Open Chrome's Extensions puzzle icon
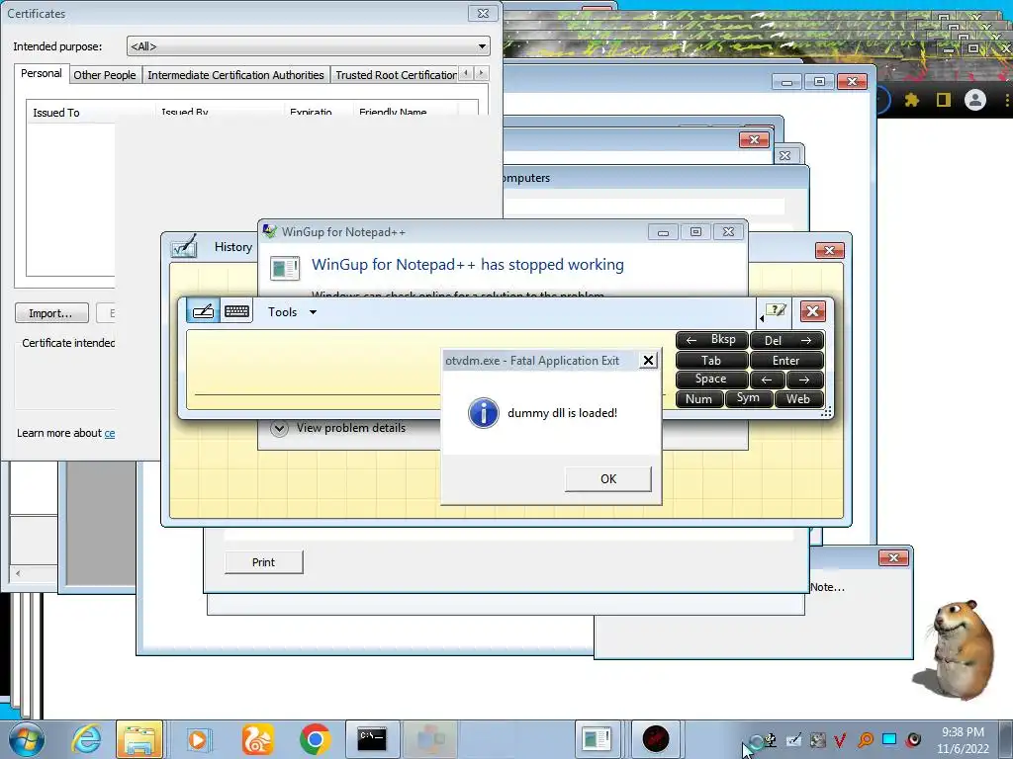1013x759 pixels. (x=911, y=100)
